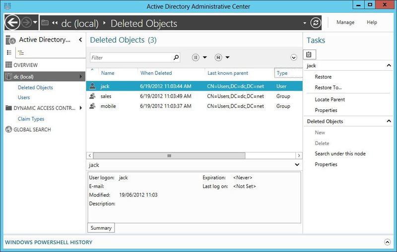Image resolution: width=397 pixels, height=252 pixels.
Task: Click the horizontal scrollbar left arrow
Action: pyautogui.click(x=90, y=155)
